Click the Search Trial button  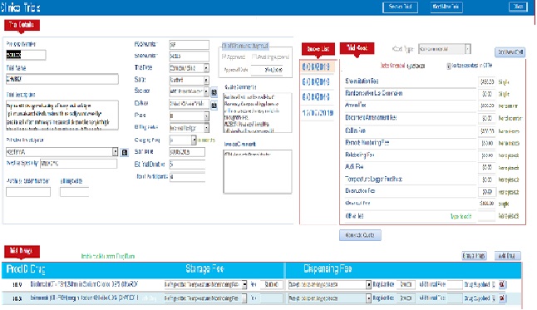tap(400, 7)
